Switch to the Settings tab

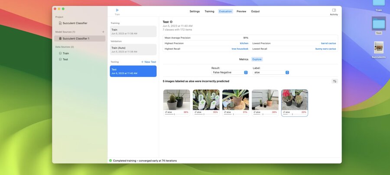(x=195, y=11)
